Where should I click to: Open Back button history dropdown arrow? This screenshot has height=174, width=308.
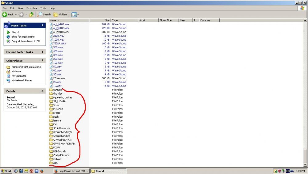tap(16, 14)
